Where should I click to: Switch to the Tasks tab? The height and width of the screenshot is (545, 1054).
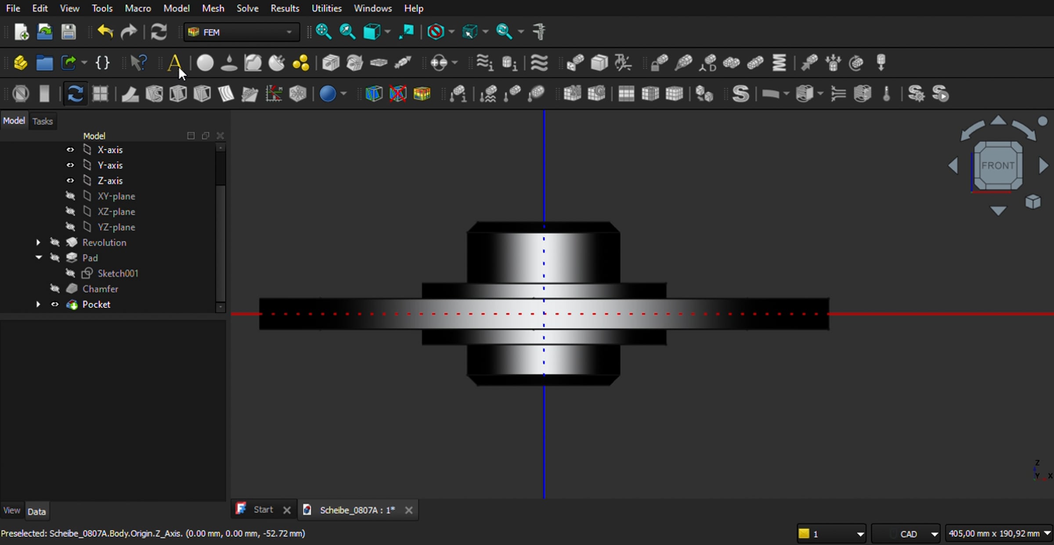point(42,121)
